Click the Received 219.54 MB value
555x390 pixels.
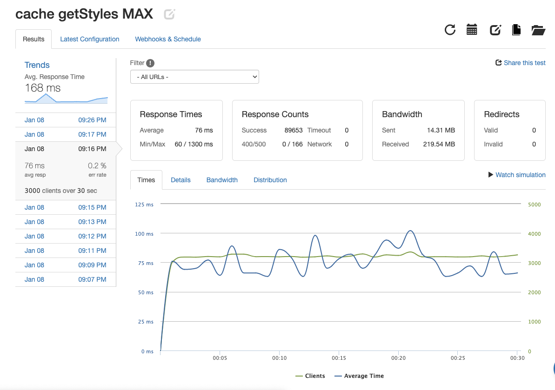[439, 144]
